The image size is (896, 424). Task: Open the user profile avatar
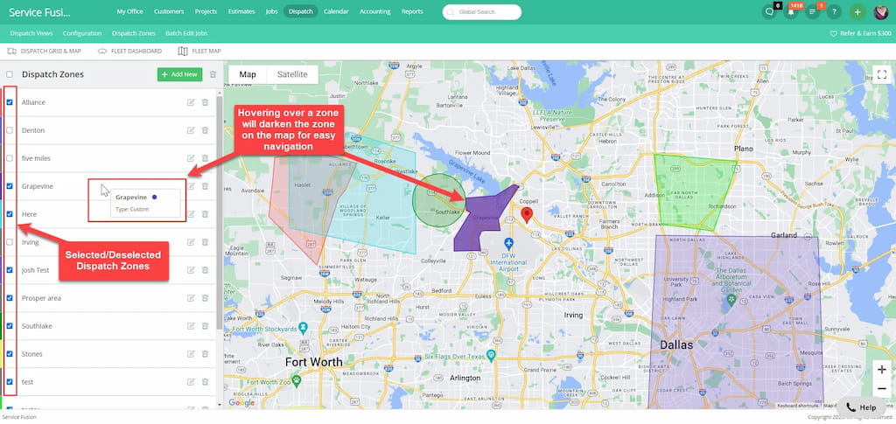pos(881,11)
